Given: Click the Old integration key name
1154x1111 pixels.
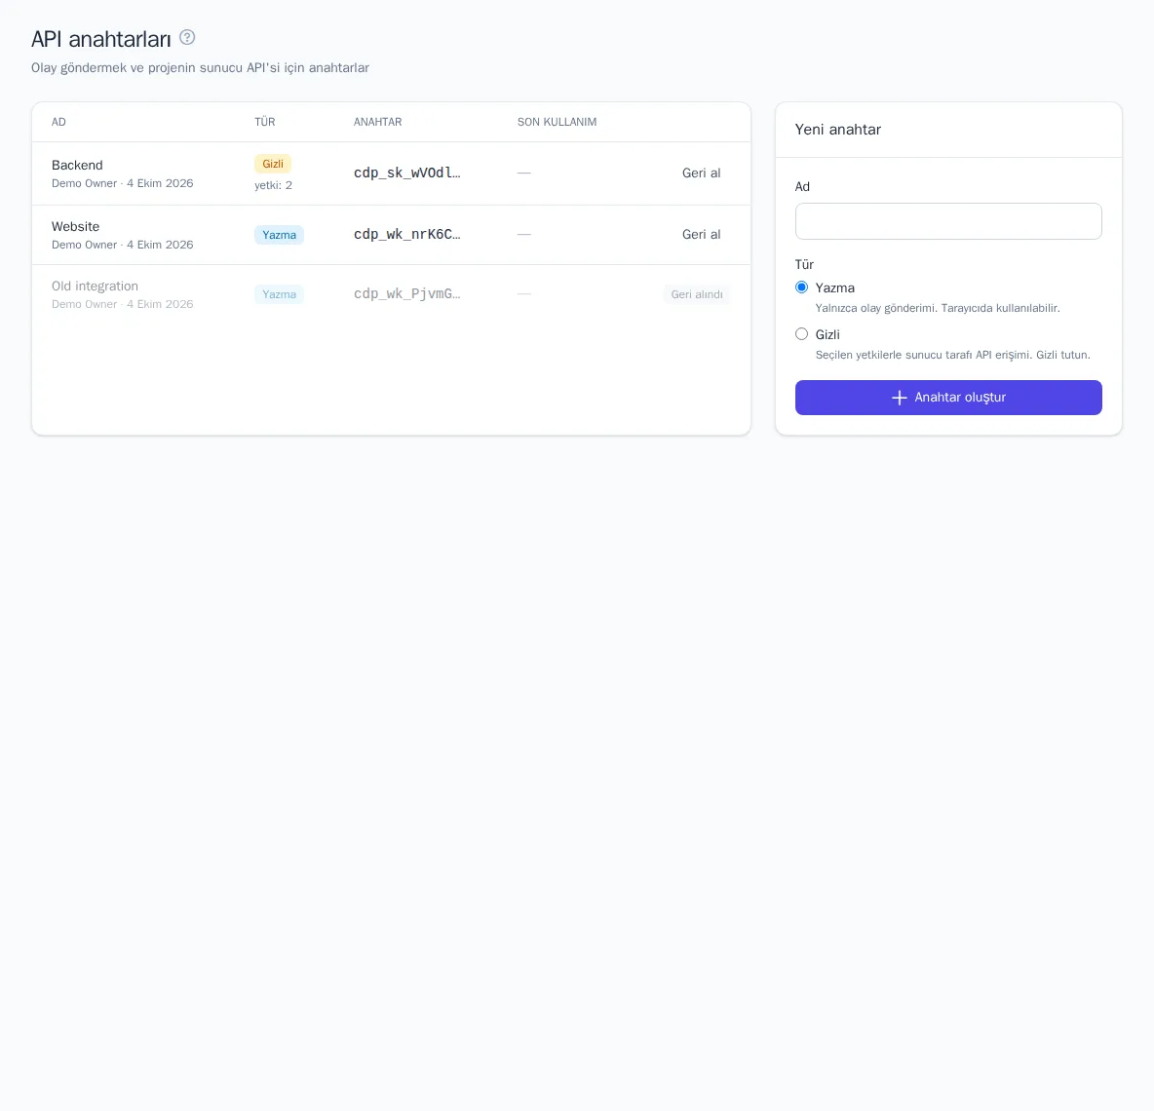Looking at the screenshot, I should click(95, 287).
